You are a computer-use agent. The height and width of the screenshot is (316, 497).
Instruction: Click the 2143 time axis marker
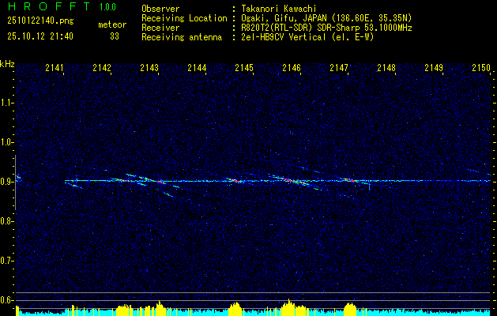point(149,67)
